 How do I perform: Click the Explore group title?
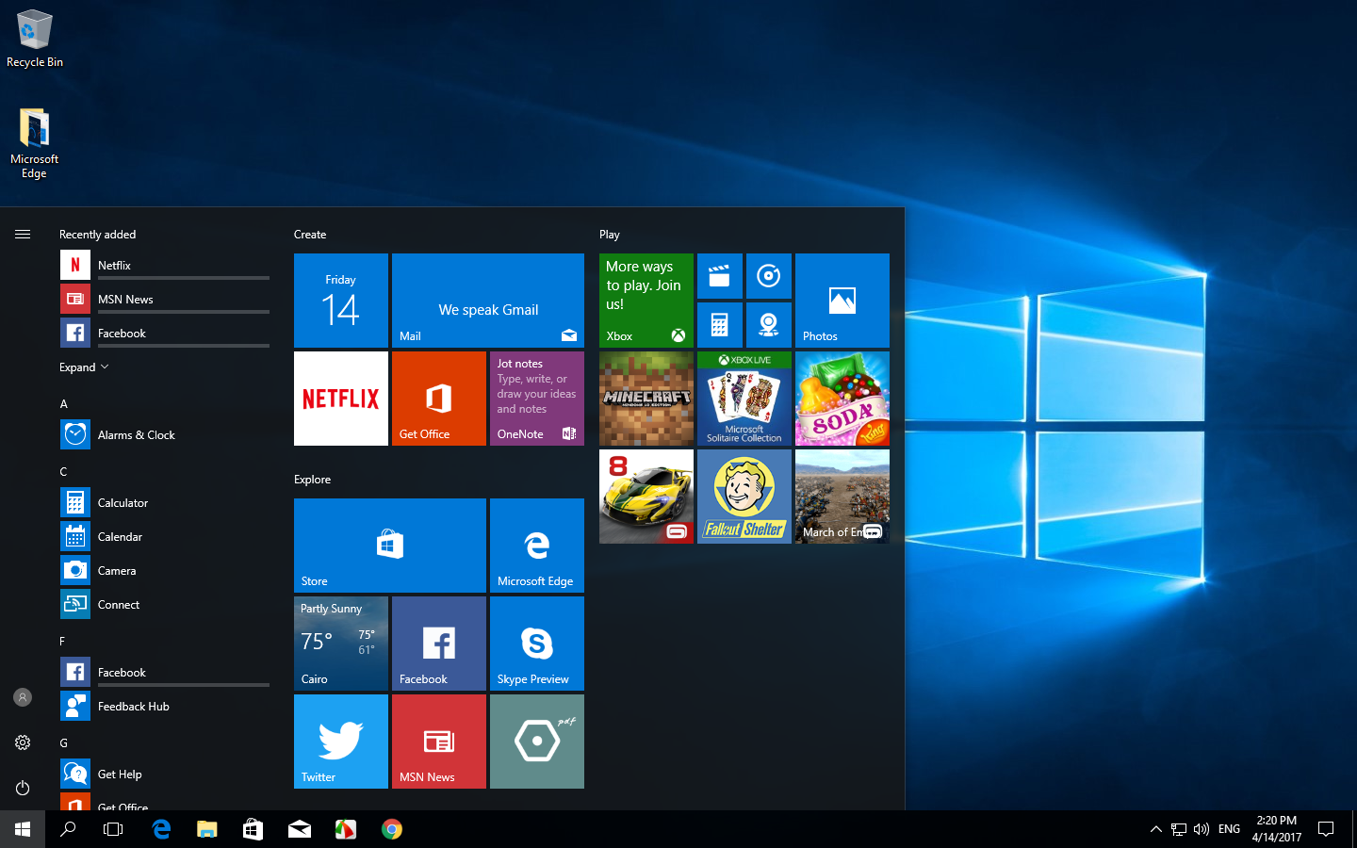[x=312, y=480]
